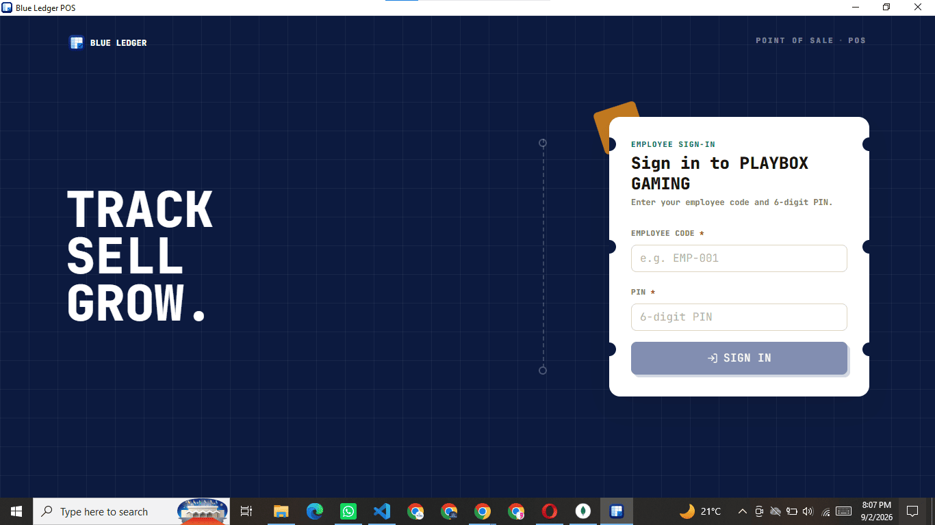The height and width of the screenshot is (525, 935).
Task: Click into the 6-digit PIN field
Action: 739,317
